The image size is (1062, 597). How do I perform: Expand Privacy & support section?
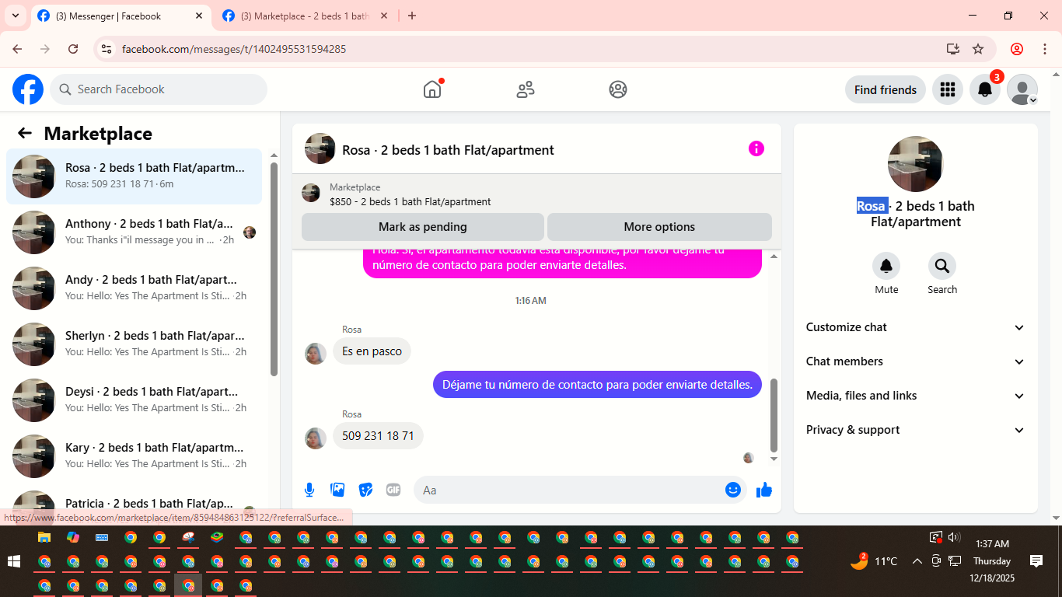tap(915, 430)
